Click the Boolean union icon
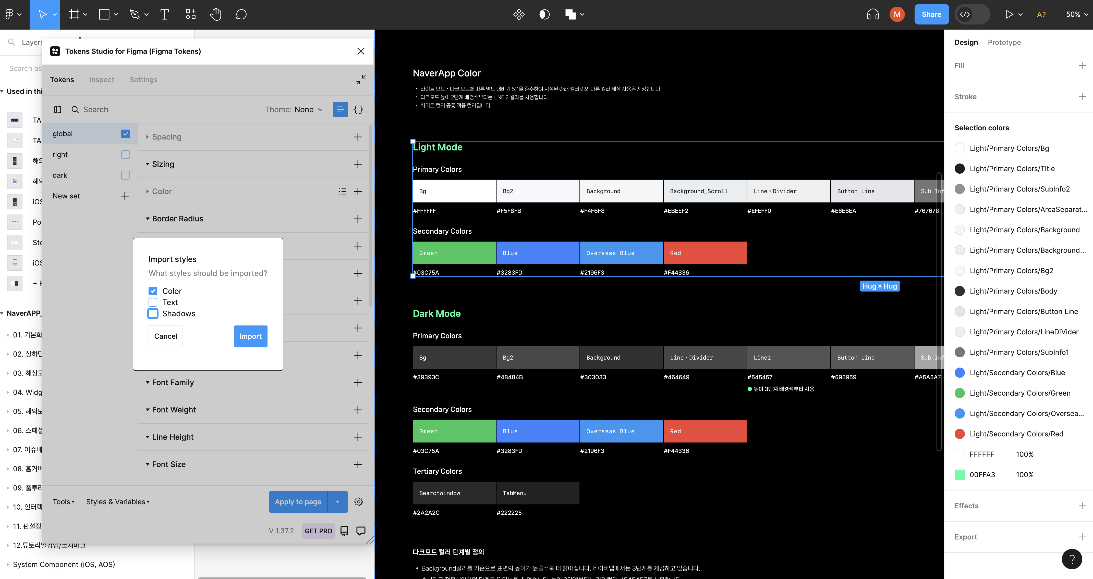Image resolution: width=1093 pixels, height=579 pixels. tap(570, 15)
